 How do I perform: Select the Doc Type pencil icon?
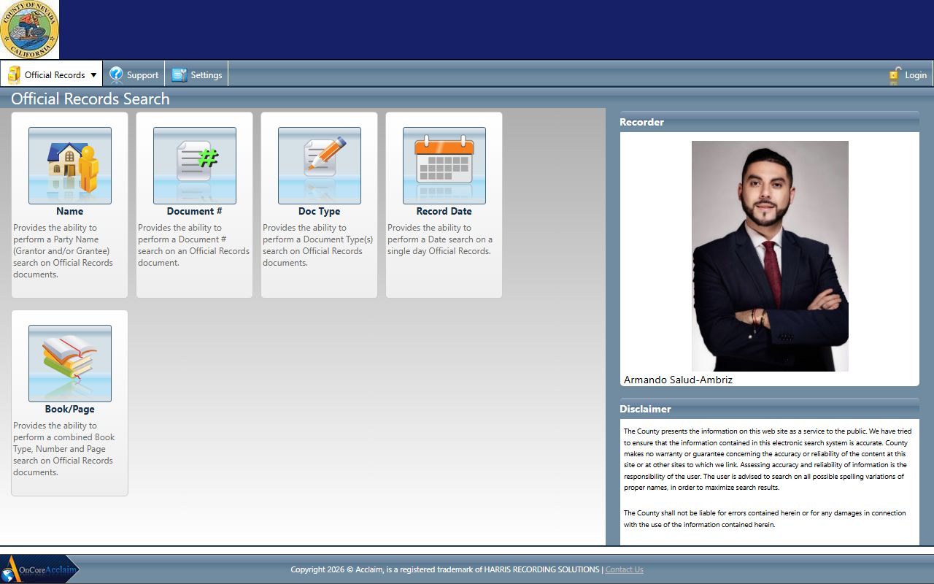pyautogui.click(x=320, y=165)
